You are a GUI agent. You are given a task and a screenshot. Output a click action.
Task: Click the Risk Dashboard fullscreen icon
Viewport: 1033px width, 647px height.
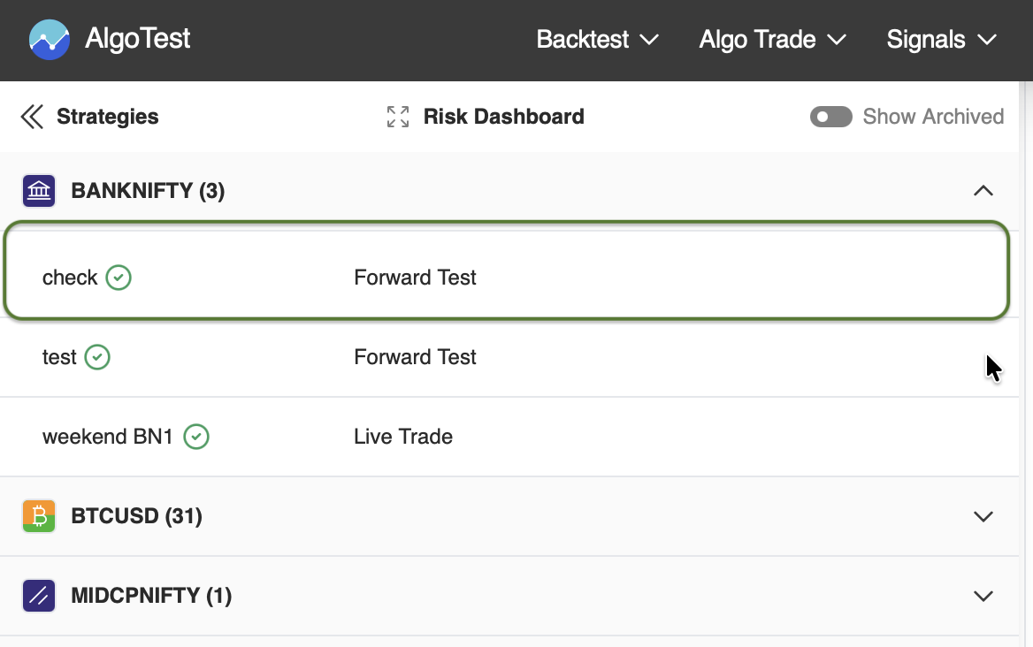point(398,117)
